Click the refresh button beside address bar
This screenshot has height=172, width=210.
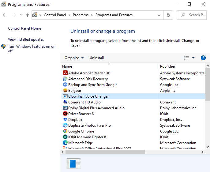(x=168, y=15)
